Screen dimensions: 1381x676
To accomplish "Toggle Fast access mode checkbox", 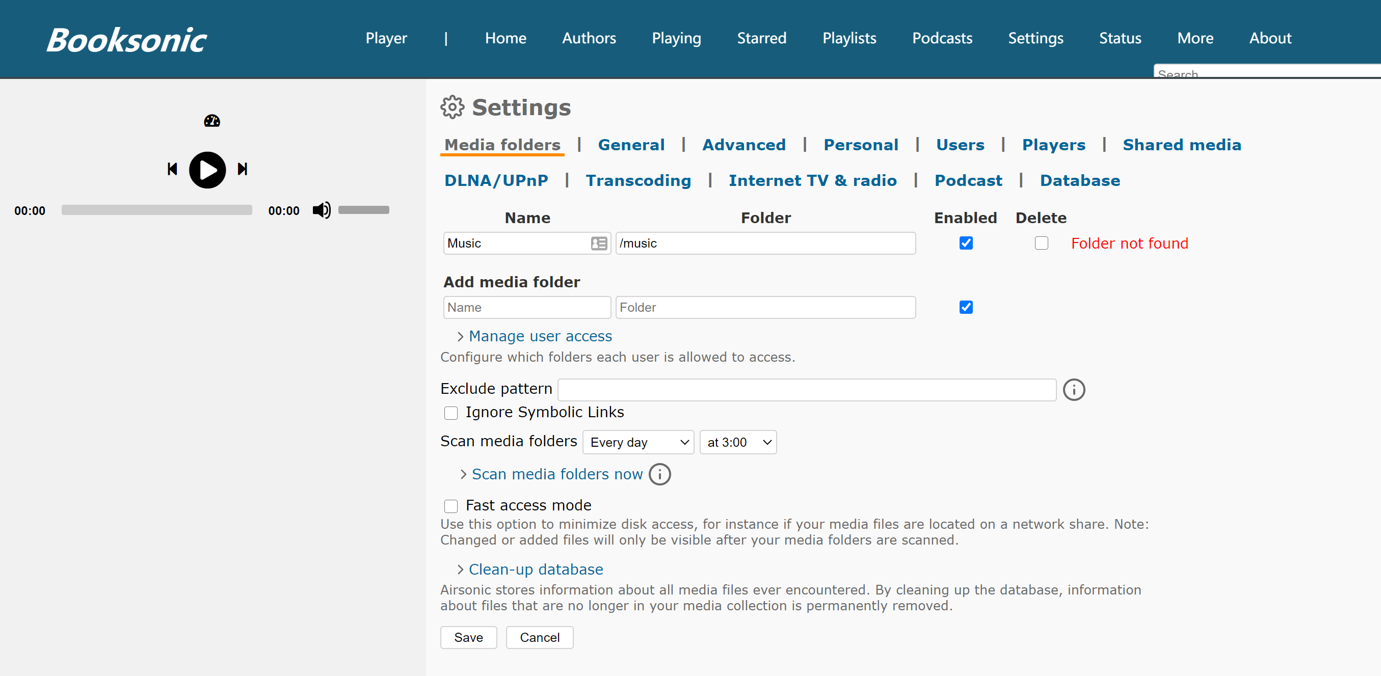I will coord(451,506).
